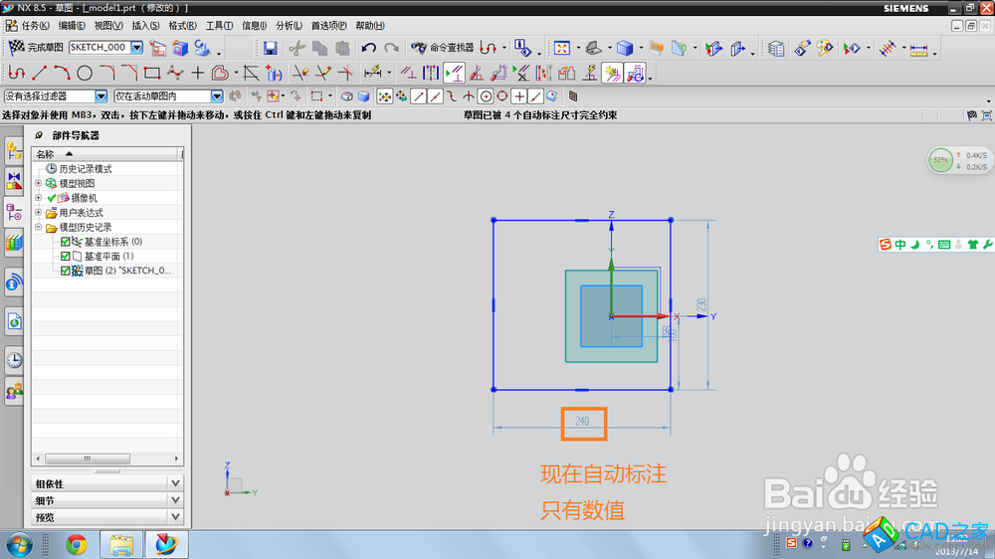This screenshot has width=995, height=559.
Task: Click the navigator horizontal scrollbar thumb
Action: 88,459
